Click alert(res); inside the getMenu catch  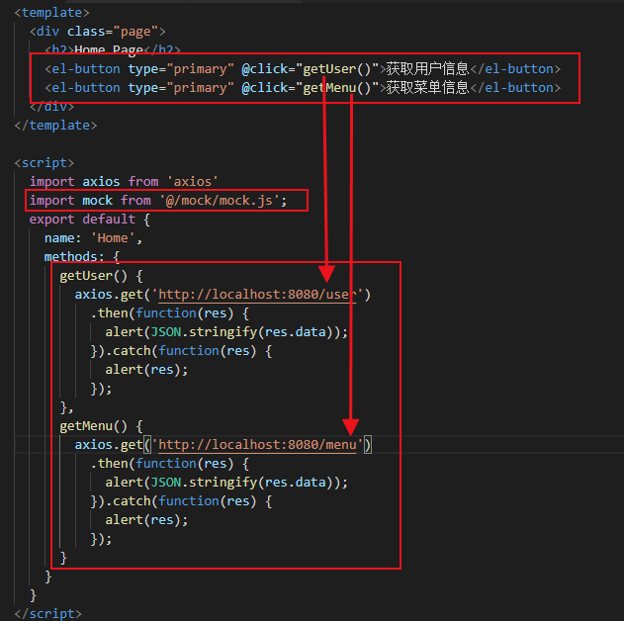[146, 520]
